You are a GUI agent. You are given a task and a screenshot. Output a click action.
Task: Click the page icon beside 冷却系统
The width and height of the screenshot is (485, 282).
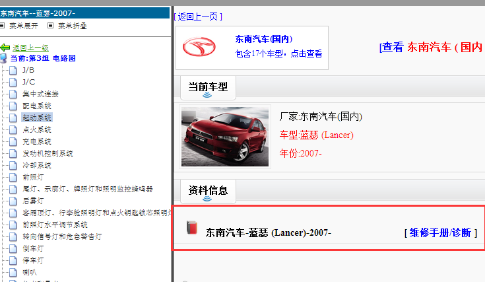tap(13, 165)
